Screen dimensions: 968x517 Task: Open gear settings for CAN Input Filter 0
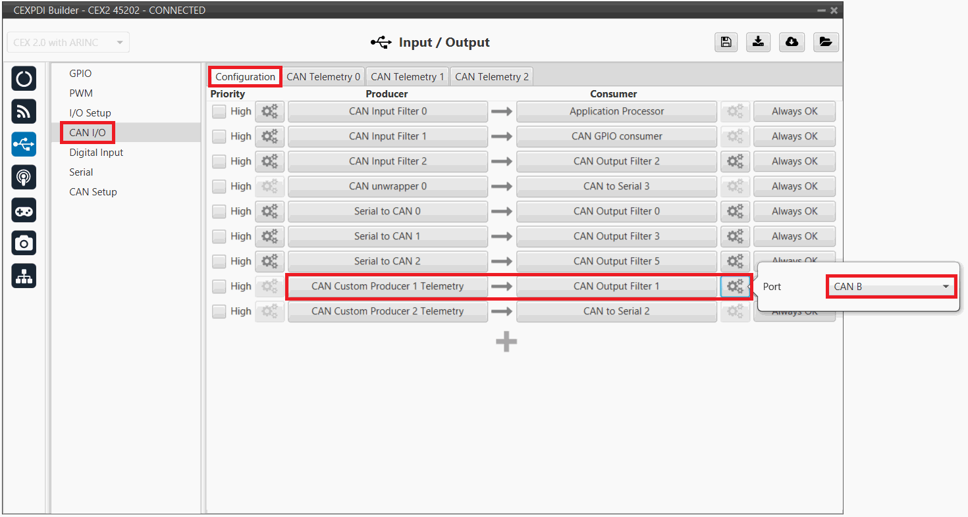(269, 112)
